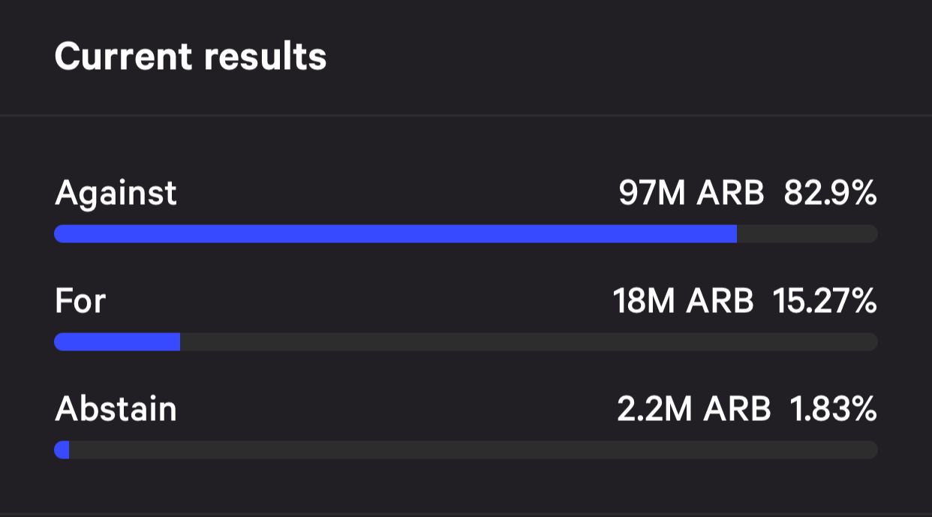Click the unfilled grey end of the Against bar
The width and height of the screenshot is (932, 517).
[x=807, y=234]
